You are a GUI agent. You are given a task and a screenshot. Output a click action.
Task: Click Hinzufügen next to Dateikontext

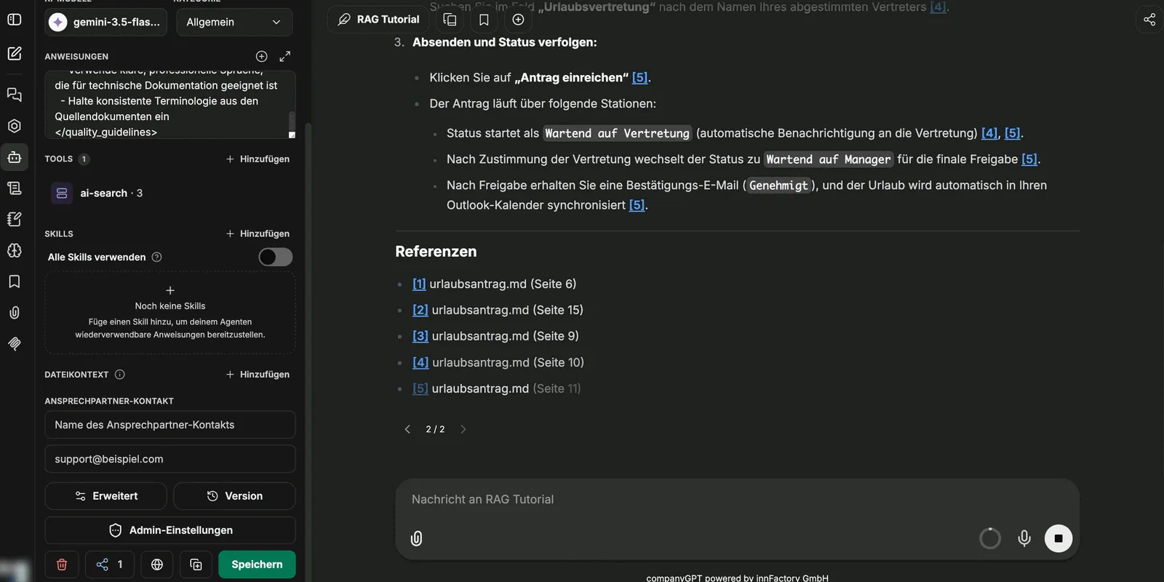[258, 374]
